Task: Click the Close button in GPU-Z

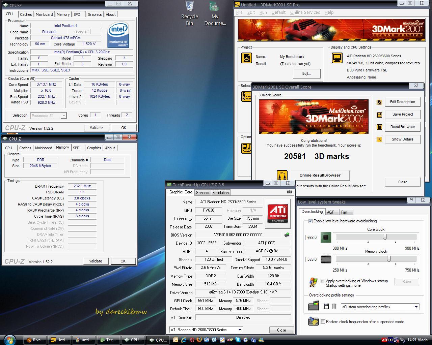Action: click(x=281, y=330)
